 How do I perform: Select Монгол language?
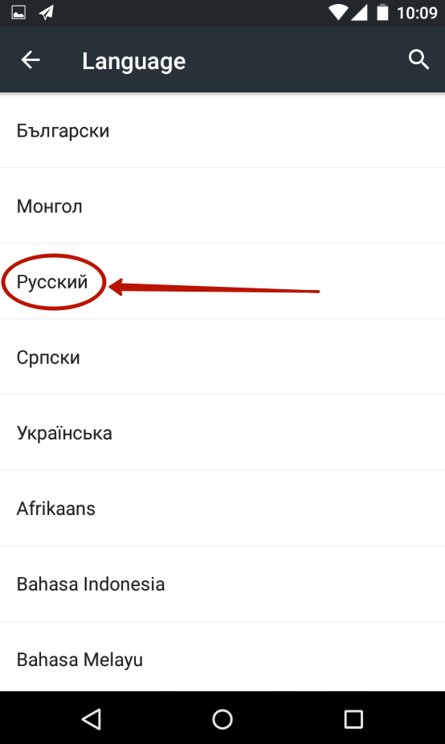point(222,206)
